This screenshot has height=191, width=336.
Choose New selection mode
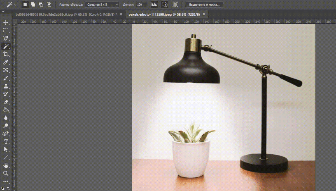(x=25, y=4)
